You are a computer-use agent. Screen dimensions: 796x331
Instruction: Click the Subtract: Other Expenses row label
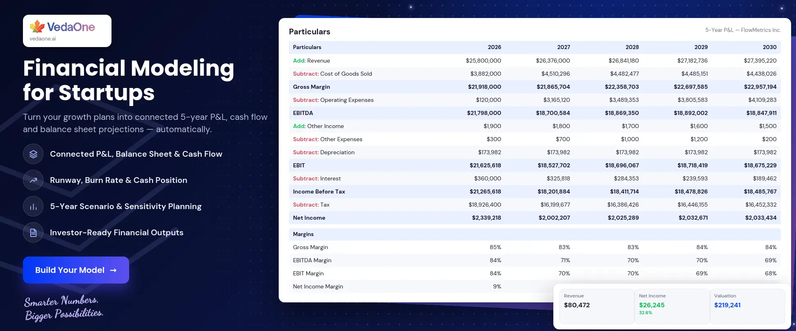point(327,139)
